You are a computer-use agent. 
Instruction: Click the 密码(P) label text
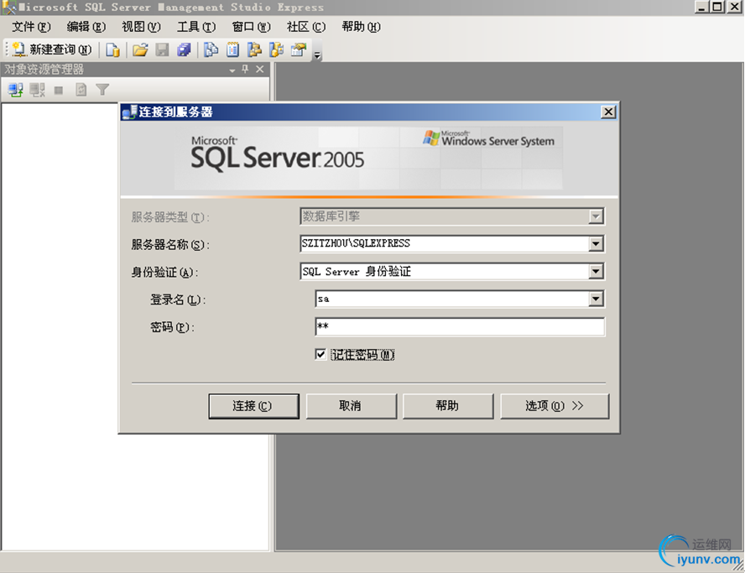point(172,327)
